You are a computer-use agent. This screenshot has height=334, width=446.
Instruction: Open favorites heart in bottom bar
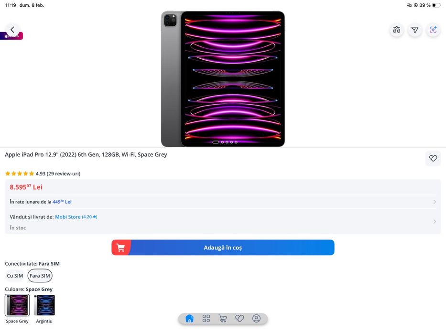pos(239,318)
